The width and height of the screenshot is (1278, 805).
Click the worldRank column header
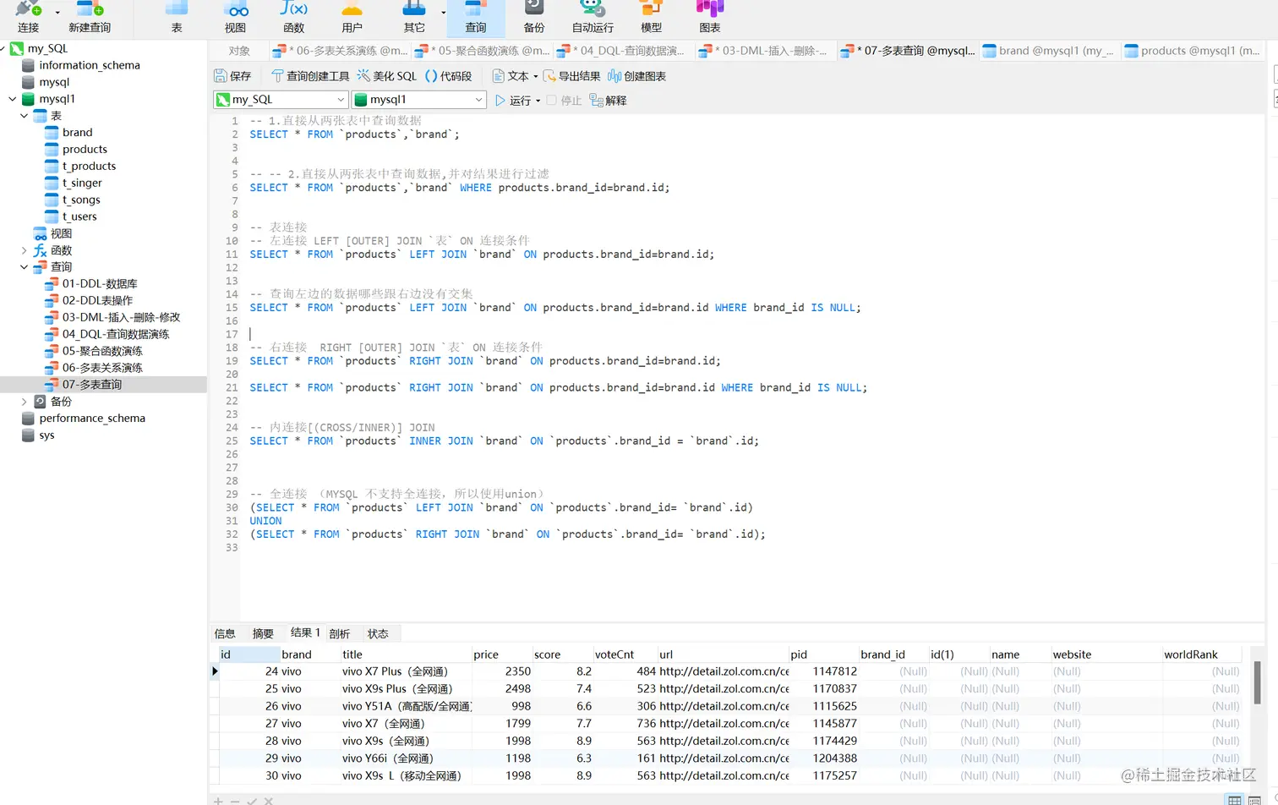coord(1201,654)
